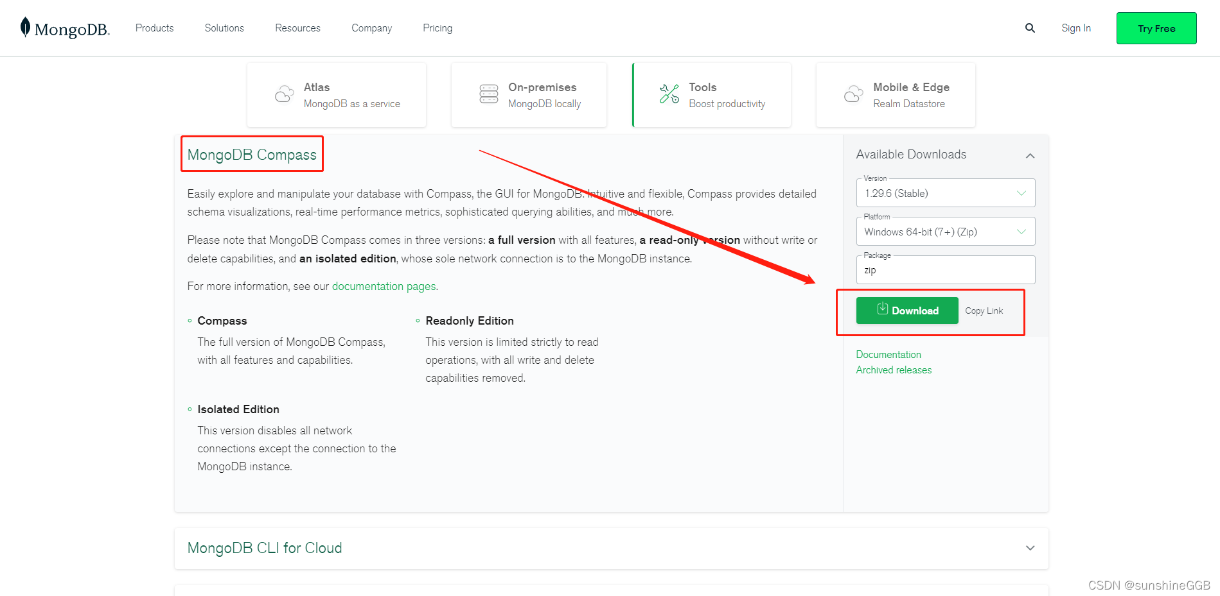
Task: Open the search magnifier icon
Action: (1030, 28)
